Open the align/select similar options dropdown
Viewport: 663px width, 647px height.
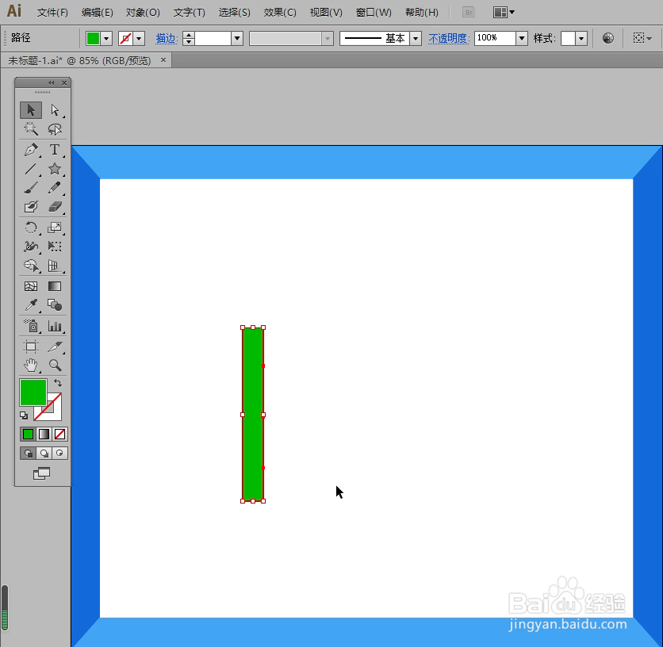642,39
